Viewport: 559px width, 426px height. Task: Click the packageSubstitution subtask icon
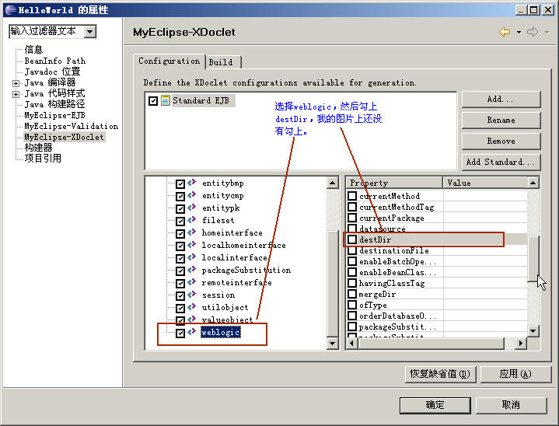[x=192, y=270]
